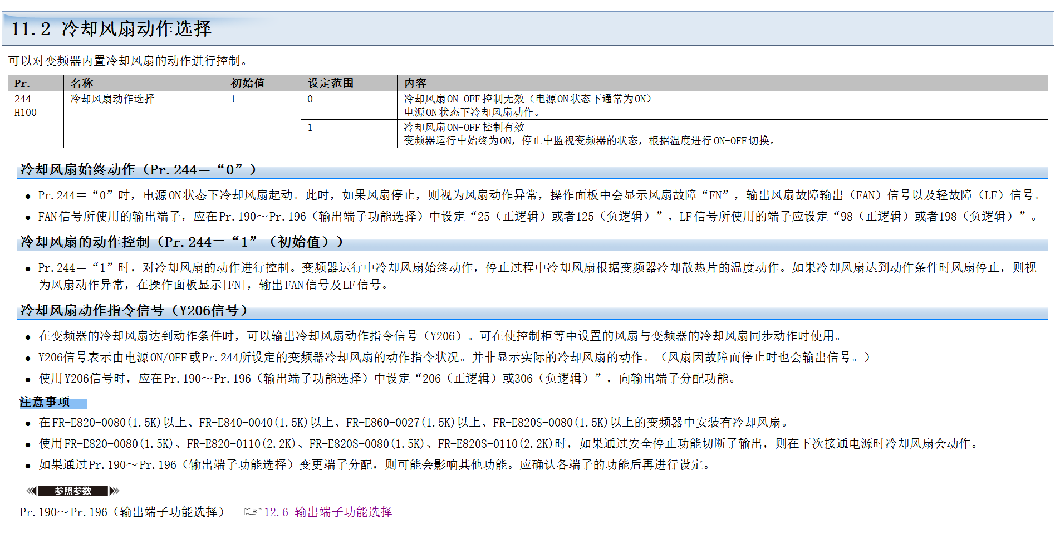Click the pointing hand icon before the link
The height and width of the screenshot is (538, 1055).
click(x=252, y=512)
